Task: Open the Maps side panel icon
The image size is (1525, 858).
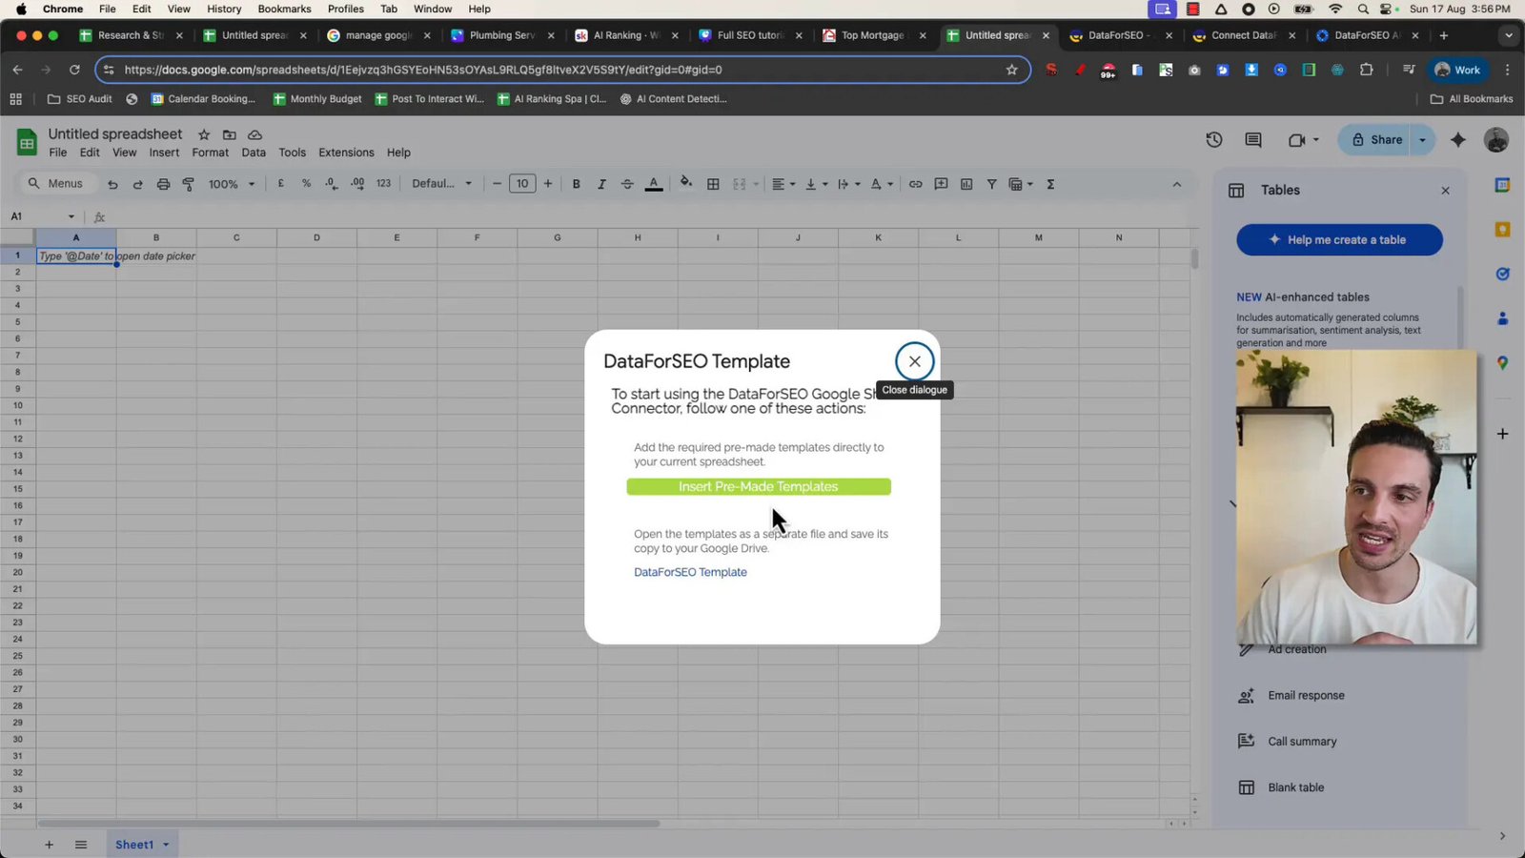Action: (1502, 362)
